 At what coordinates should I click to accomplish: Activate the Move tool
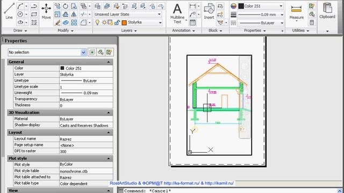point(46,11)
